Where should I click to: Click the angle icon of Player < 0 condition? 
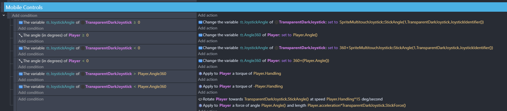coord(21,61)
